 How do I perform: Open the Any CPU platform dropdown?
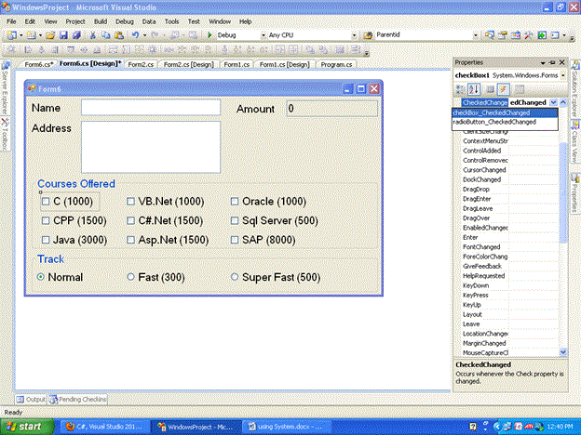click(x=354, y=35)
